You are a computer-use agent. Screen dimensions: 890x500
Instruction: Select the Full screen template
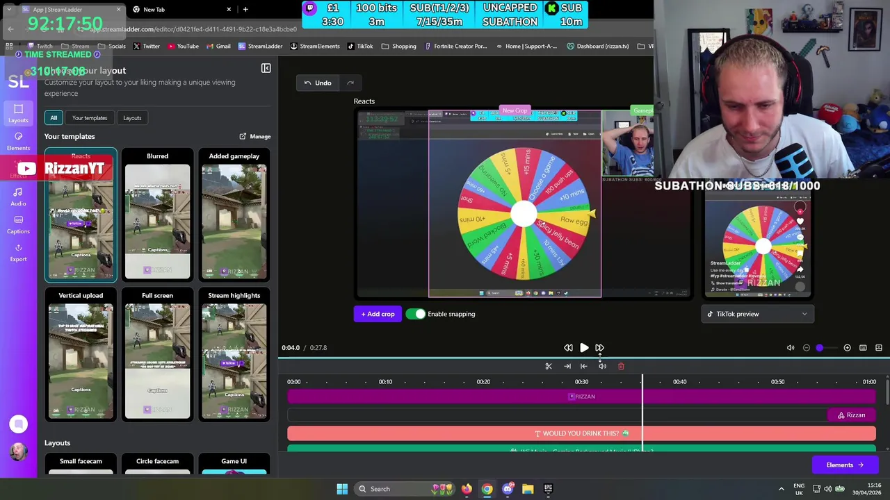click(157, 355)
